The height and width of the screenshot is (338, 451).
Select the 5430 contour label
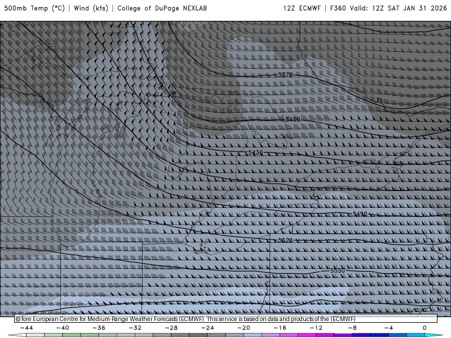255,153
